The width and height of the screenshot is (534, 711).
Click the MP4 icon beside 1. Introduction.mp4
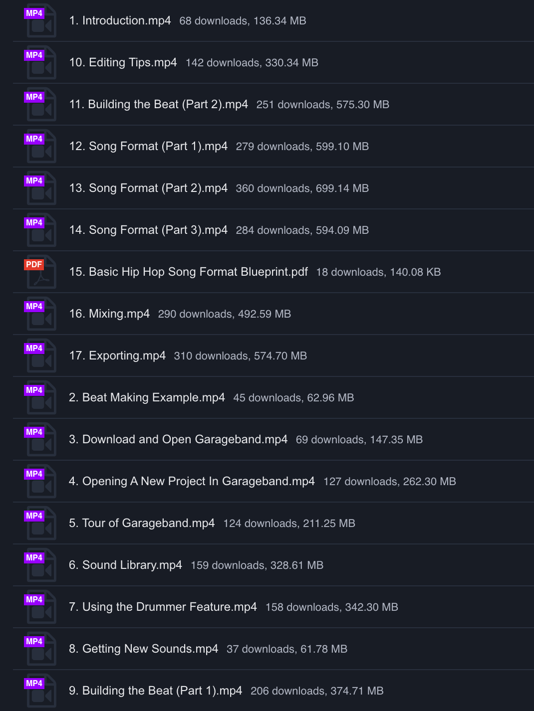40,21
